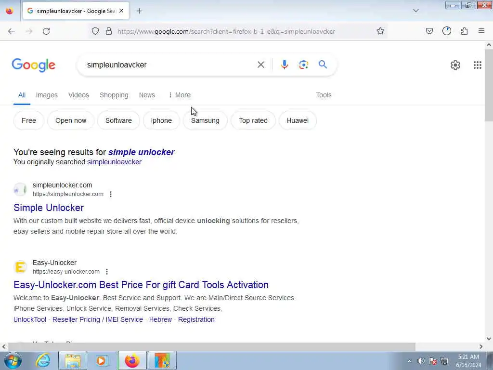Open the extensions puzzle icon
The width and height of the screenshot is (493, 370).
[464, 31]
